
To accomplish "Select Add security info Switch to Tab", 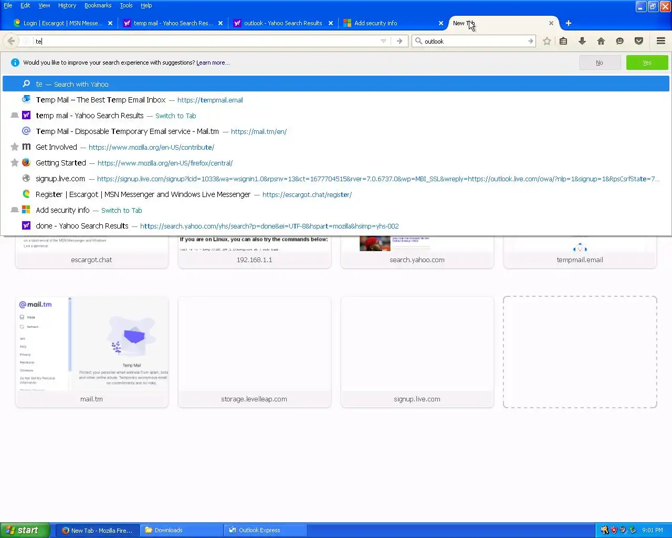I will tap(336, 210).
